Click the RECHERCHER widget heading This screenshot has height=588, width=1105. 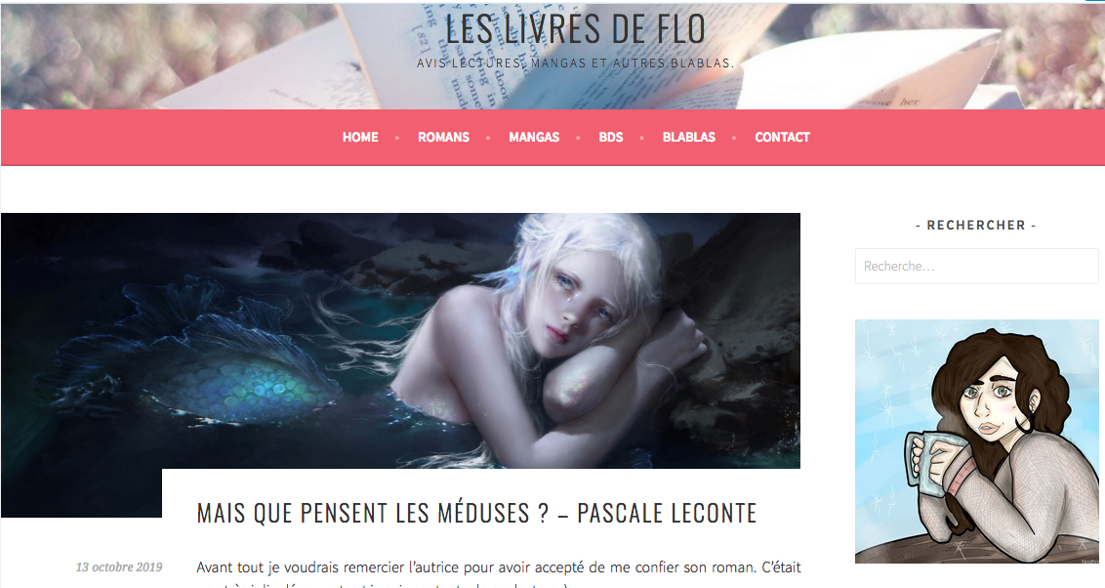(x=976, y=226)
